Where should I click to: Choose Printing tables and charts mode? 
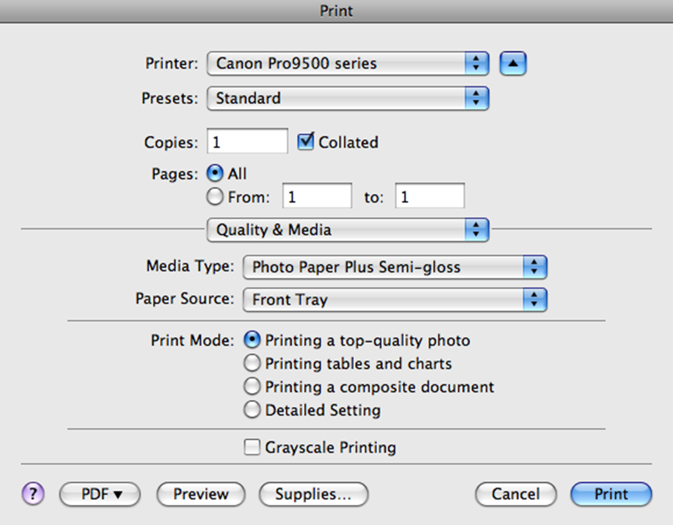(x=252, y=364)
